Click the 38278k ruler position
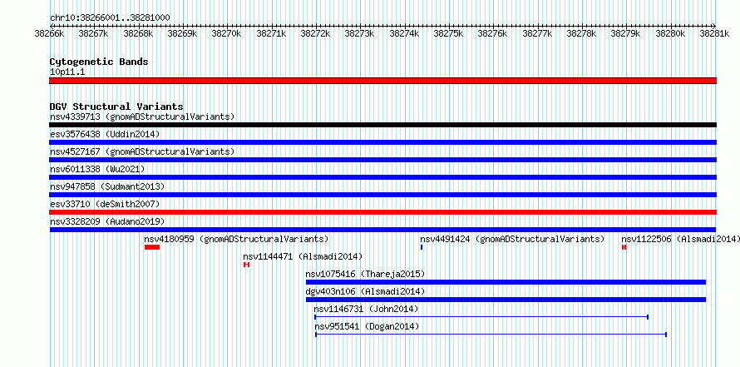 [582, 33]
